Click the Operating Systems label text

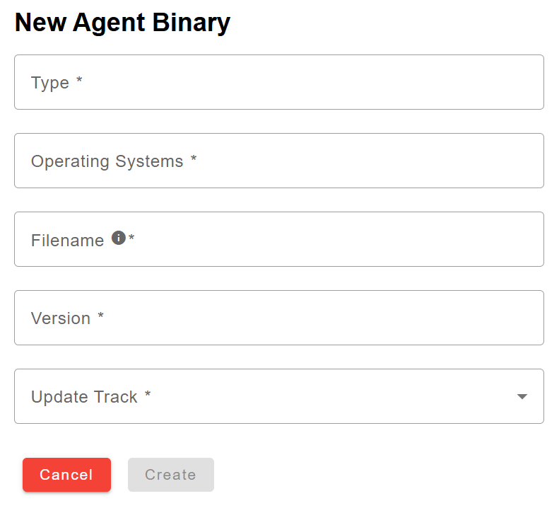[107, 162]
